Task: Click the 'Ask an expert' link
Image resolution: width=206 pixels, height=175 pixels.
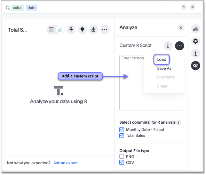Action: point(65,163)
